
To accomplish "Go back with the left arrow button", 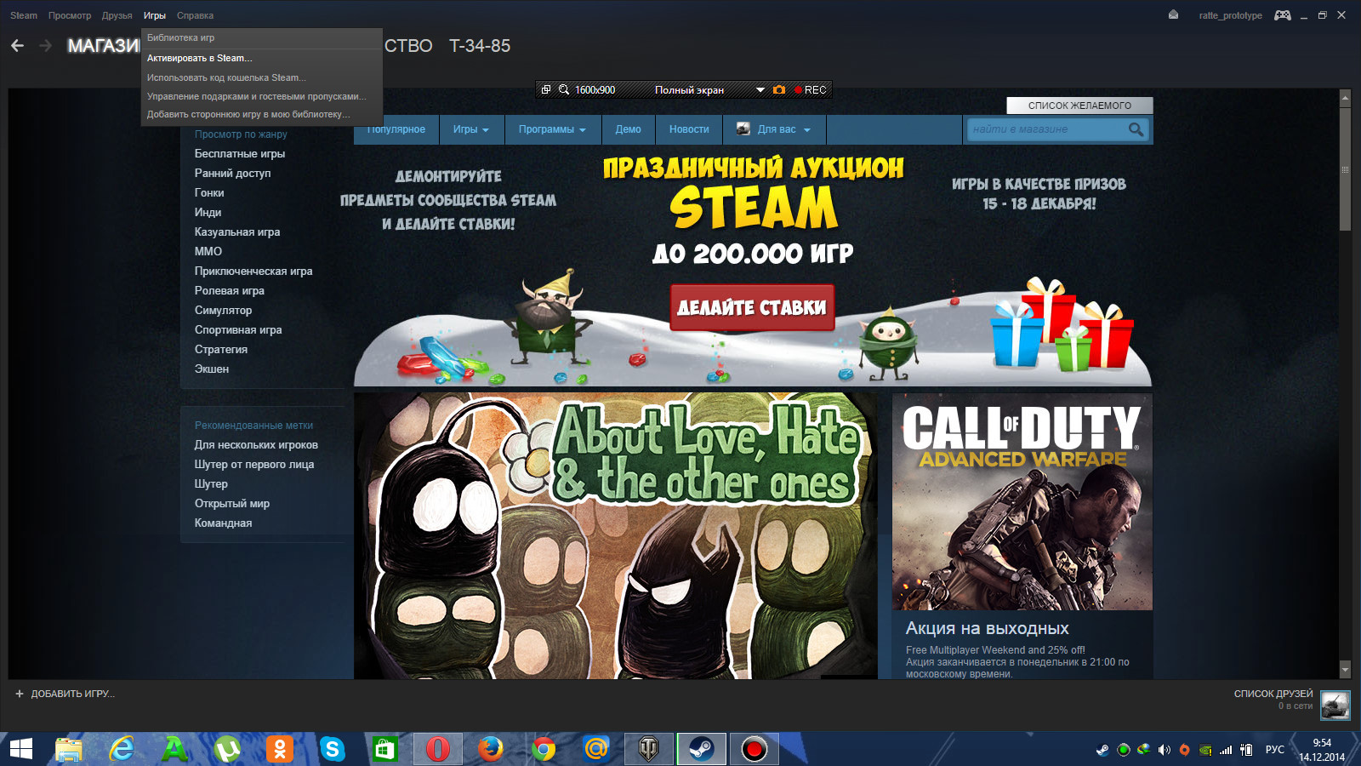I will 17,46.
